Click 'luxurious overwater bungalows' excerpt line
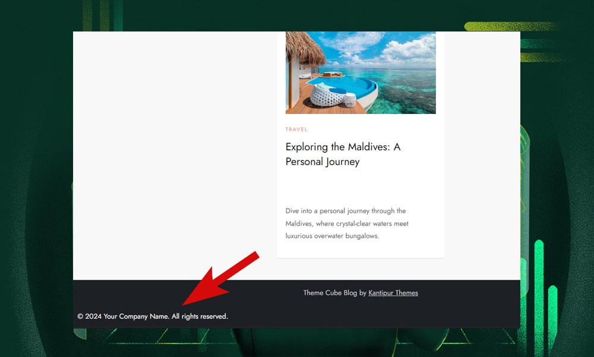 (332, 236)
